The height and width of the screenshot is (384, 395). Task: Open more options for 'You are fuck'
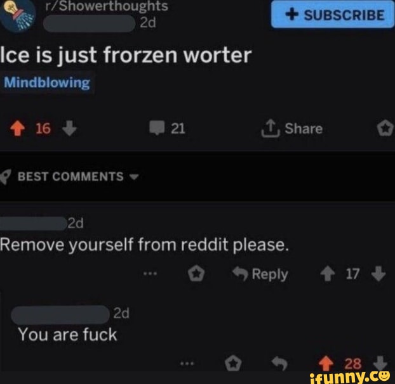pos(187,363)
